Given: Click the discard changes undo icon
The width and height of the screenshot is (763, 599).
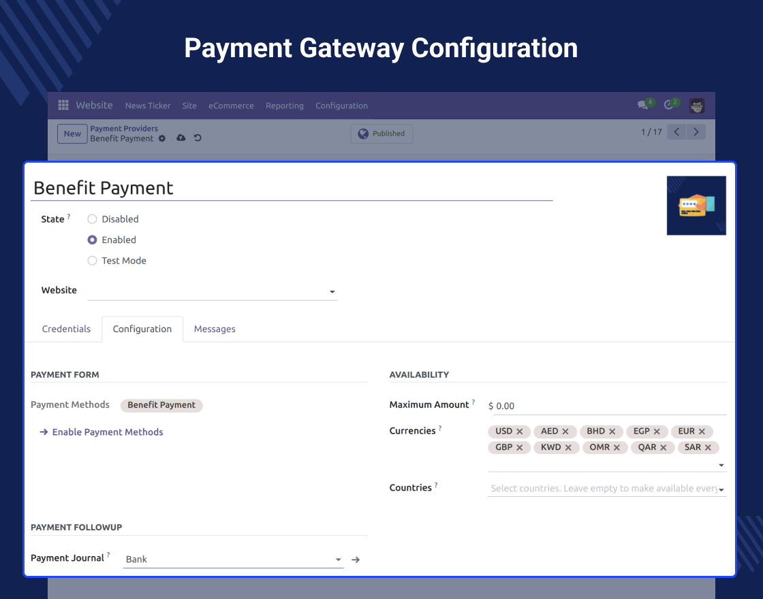Looking at the screenshot, I should point(198,137).
